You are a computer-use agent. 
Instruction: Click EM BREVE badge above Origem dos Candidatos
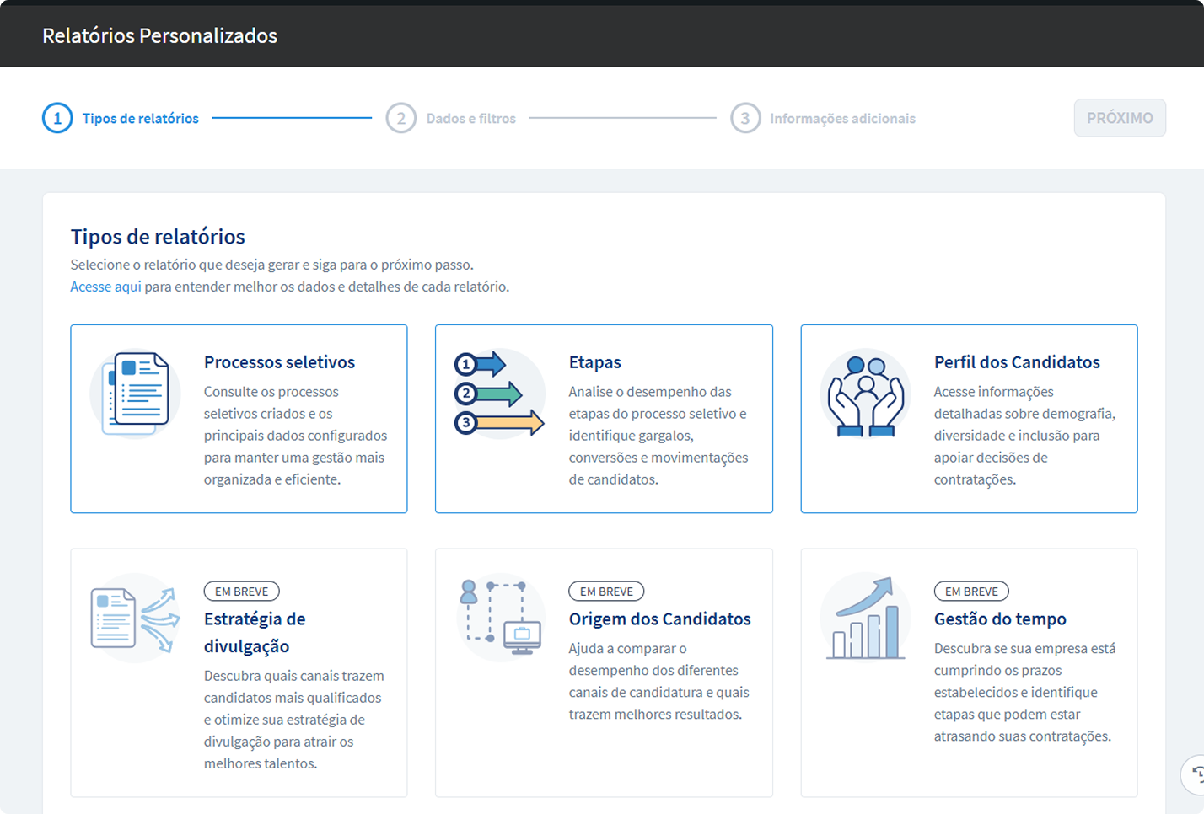(606, 592)
